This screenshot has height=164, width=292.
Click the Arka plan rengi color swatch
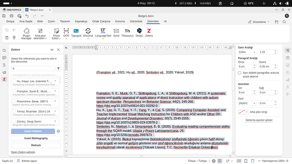coord(242,112)
